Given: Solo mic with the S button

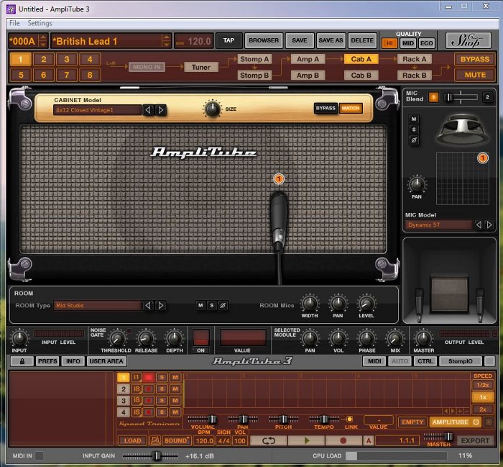Looking at the screenshot, I should 414,130.
